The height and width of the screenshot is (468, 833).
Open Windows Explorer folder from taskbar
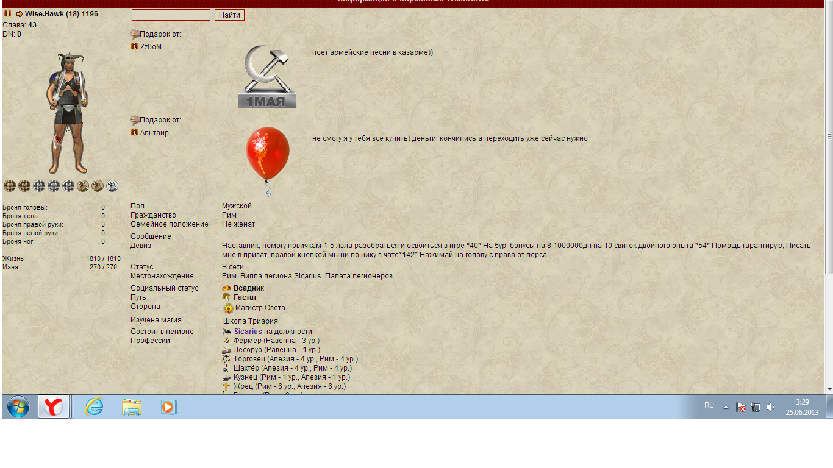132,406
